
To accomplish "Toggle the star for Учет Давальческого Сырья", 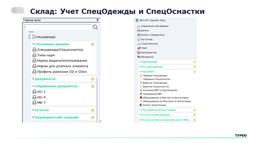I will click(x=195, y=110).
